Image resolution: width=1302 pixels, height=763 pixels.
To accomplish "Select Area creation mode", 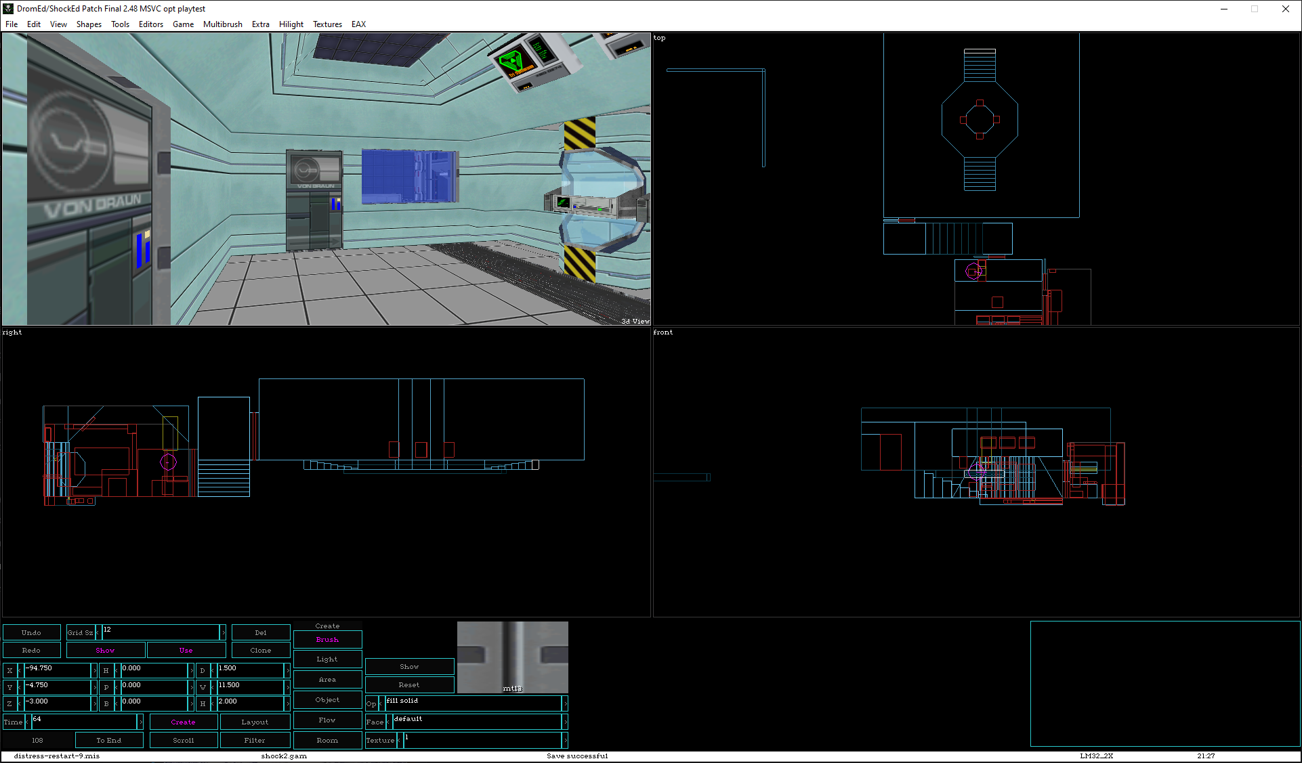I will pyautogui.click(x=327, y=679).
